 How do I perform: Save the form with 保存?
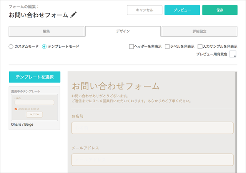(220, 10)
